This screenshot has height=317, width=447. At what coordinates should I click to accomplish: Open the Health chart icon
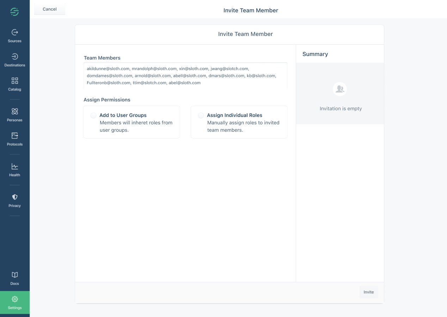click(x=15, y=166)
